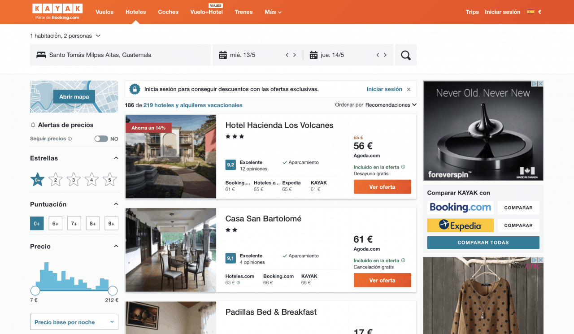Open the Hoteles tab
This screenshot has height=334, width=574.
coord(136,12)
